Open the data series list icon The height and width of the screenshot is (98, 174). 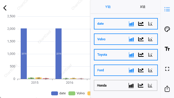click(x=167, y=9)
